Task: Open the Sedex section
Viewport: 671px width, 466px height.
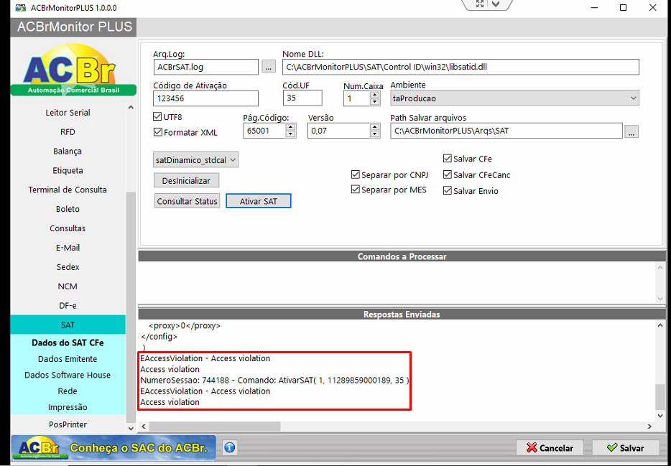Action: [68, 267]
